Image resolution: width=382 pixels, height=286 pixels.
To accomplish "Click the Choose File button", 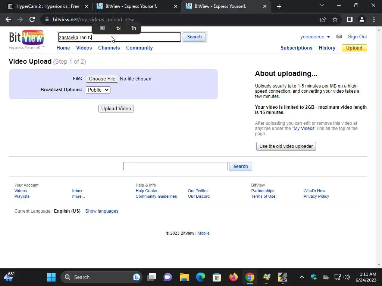I will (102, 79).
